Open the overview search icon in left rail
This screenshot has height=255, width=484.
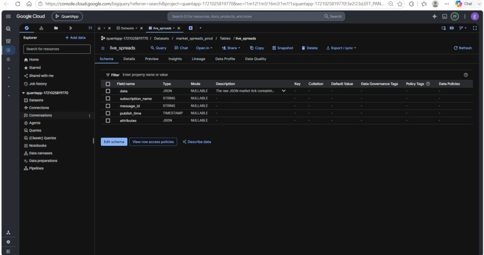click(x=8, y=29)
